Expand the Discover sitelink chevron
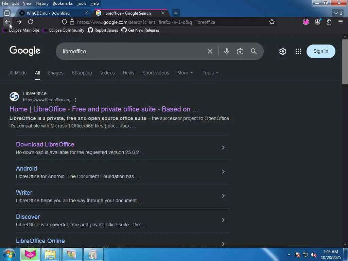This screenshot has height=261, width=348. pyautogui.click(x=223, y=220)
